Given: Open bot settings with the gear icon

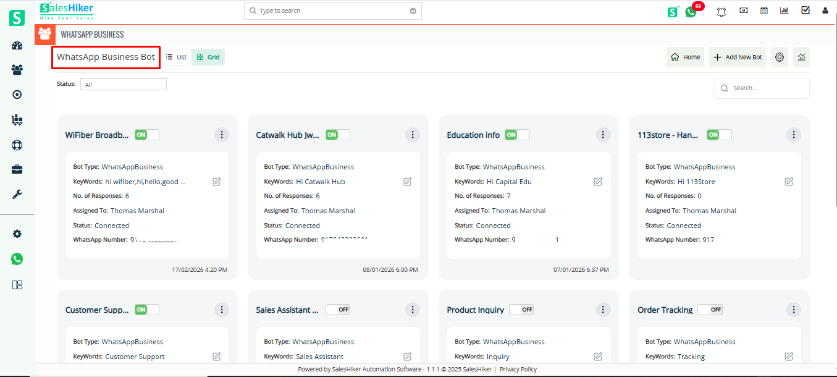Looking at the screenshot, I should [779, 57].
